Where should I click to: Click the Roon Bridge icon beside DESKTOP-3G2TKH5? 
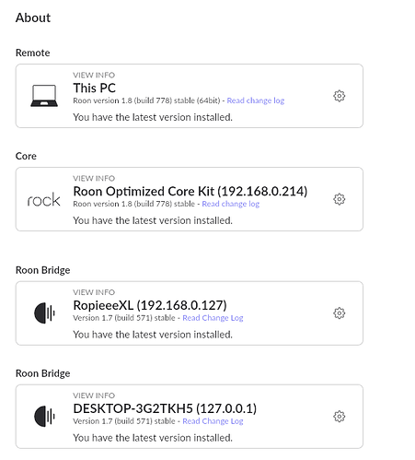(x=44, y=417)
